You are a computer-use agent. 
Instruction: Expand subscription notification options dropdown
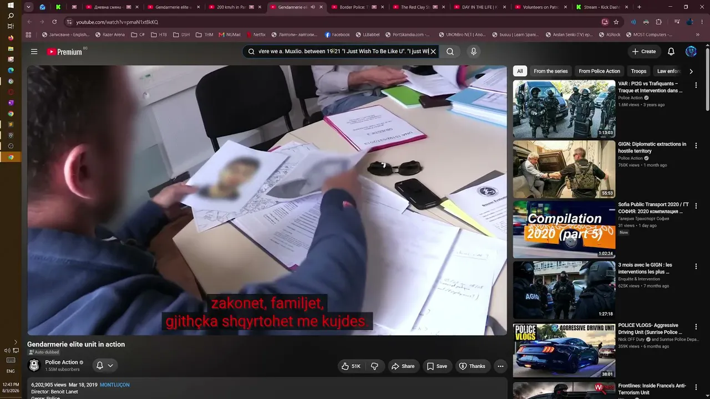[105, 366]
